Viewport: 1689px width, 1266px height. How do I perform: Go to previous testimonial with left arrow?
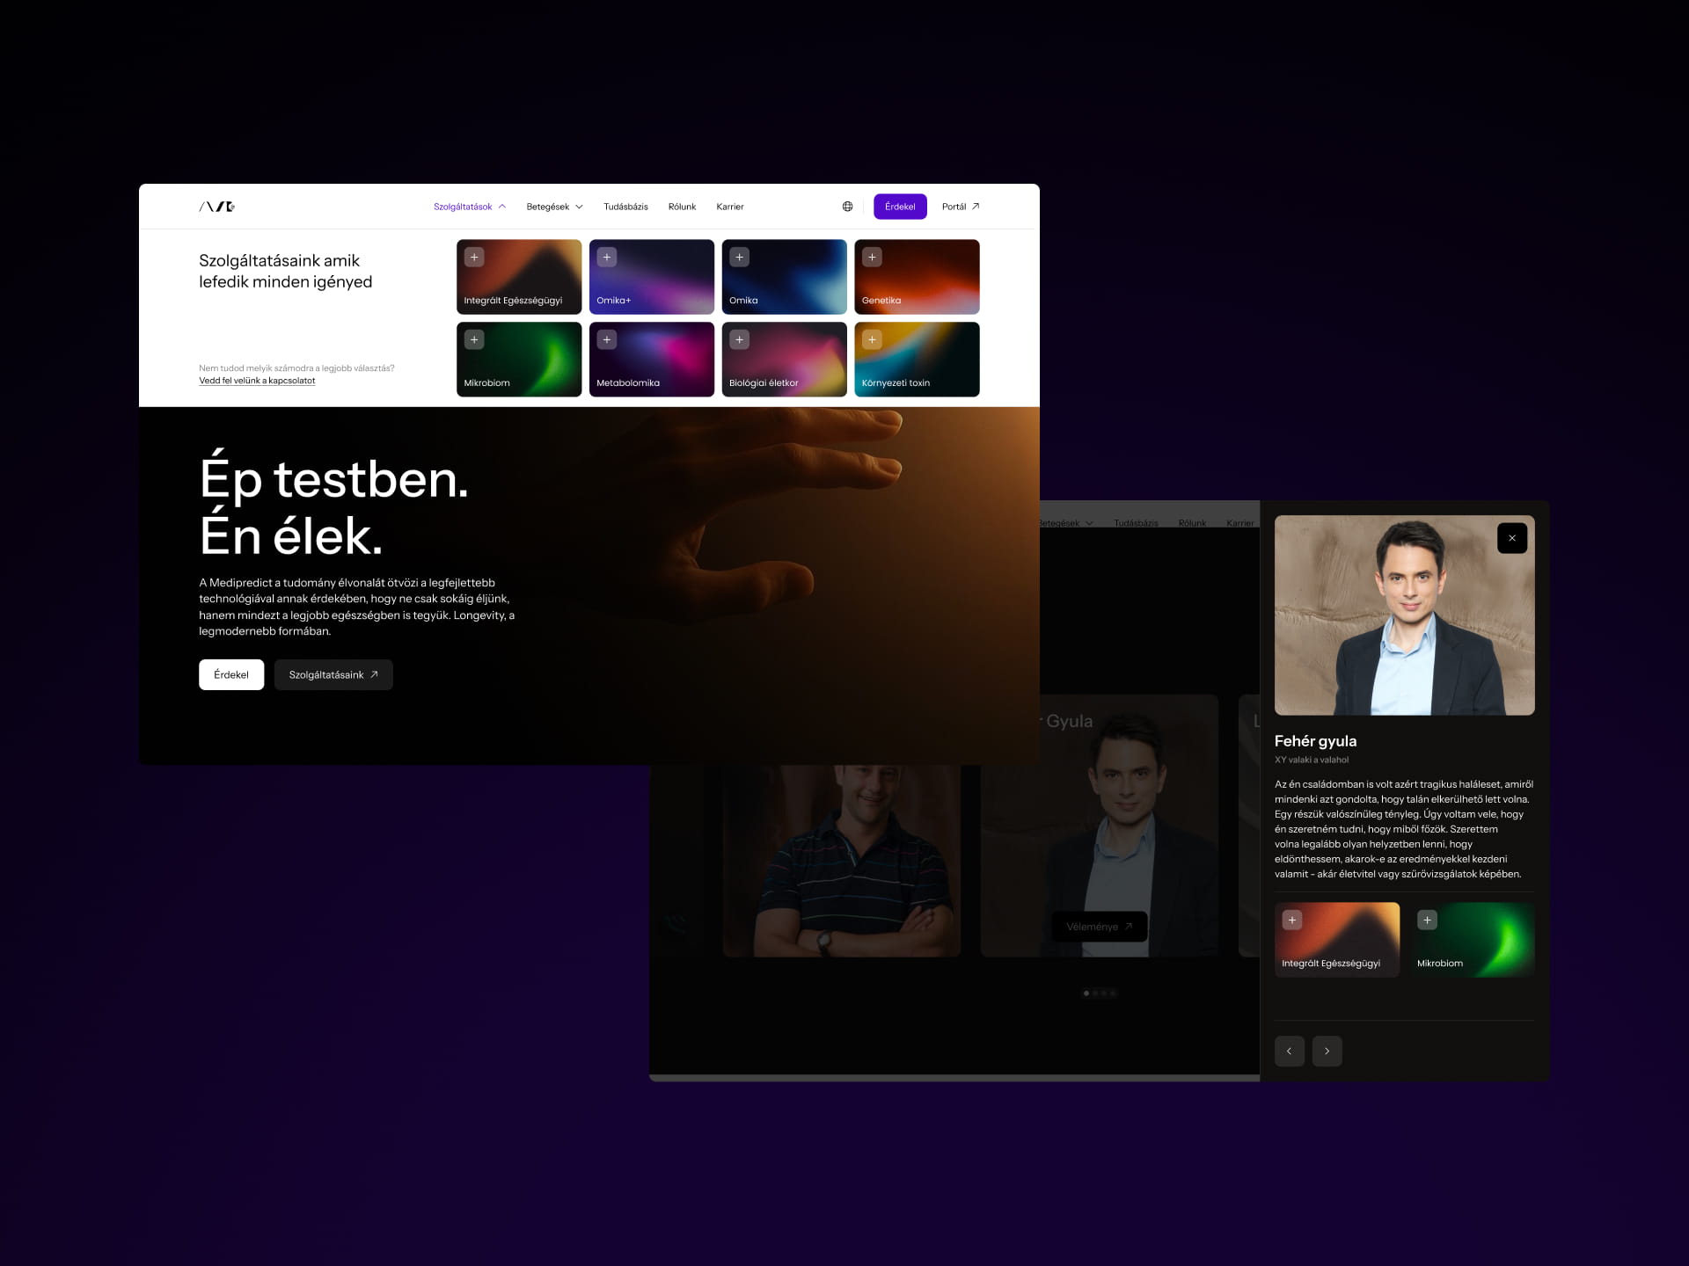(1289, 1051)
